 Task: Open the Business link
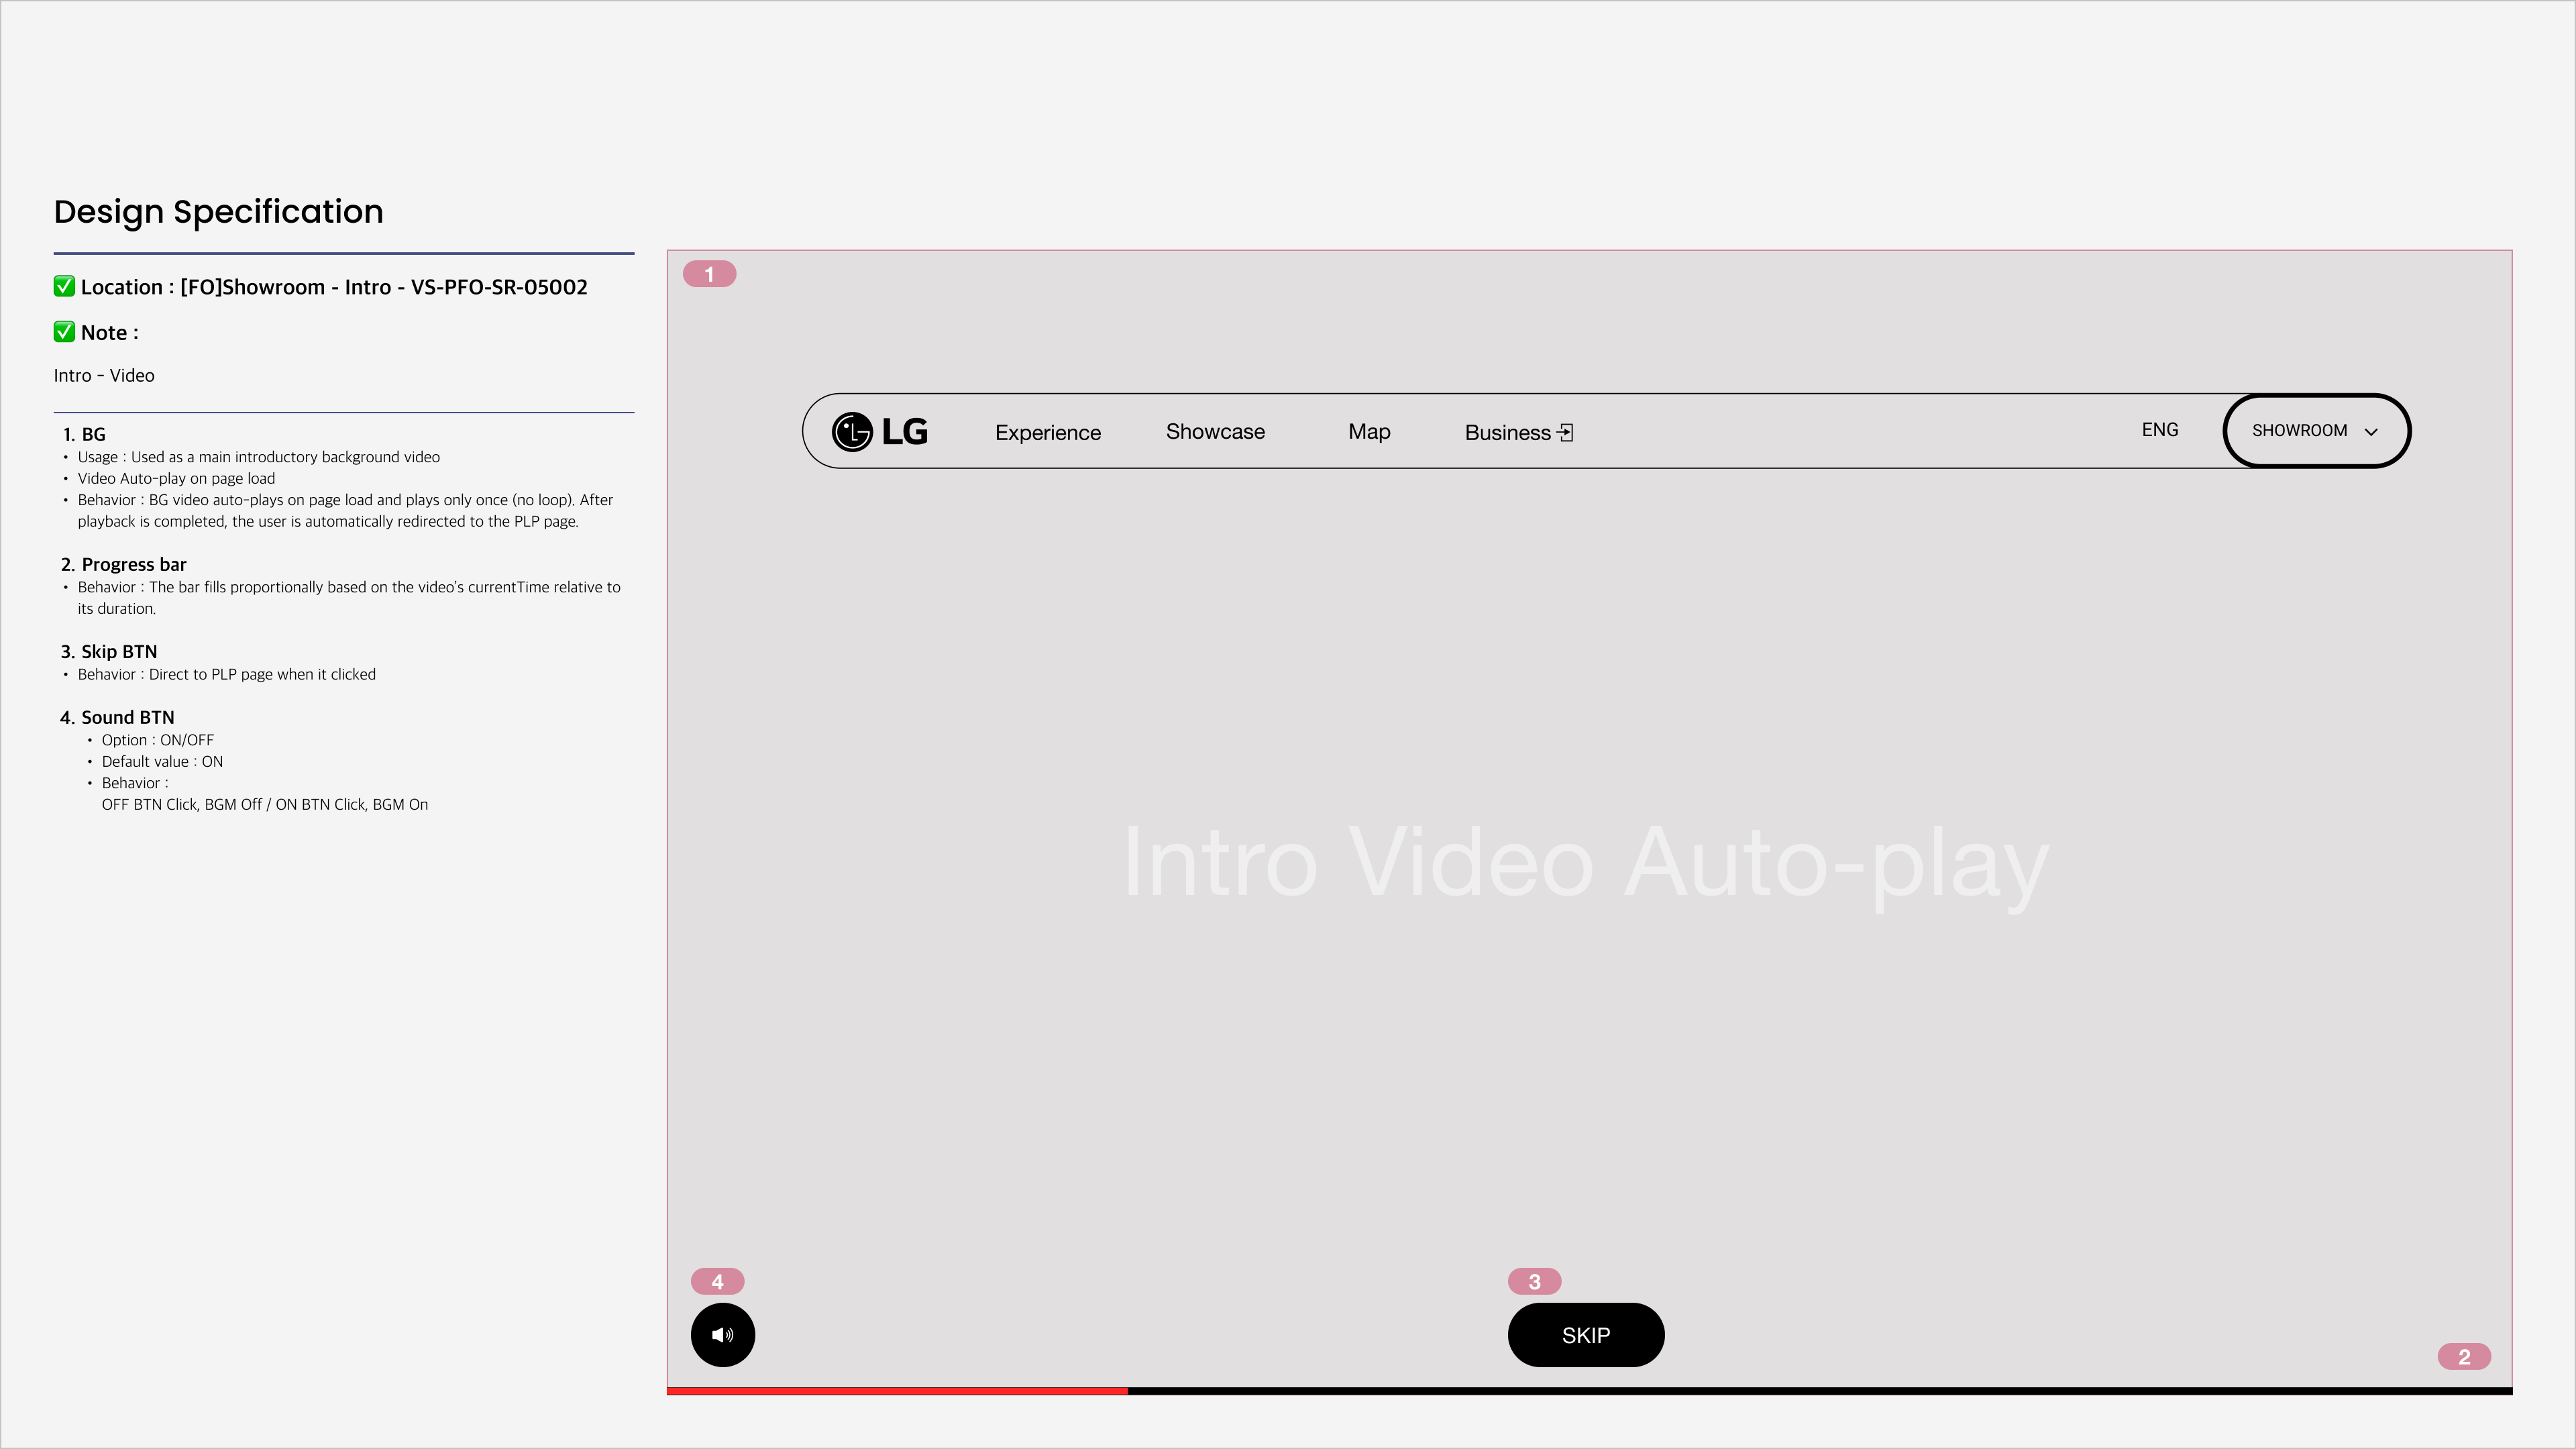[1507, 432]
